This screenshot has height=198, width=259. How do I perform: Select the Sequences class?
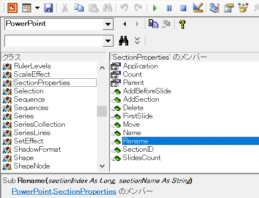(31, 108)
